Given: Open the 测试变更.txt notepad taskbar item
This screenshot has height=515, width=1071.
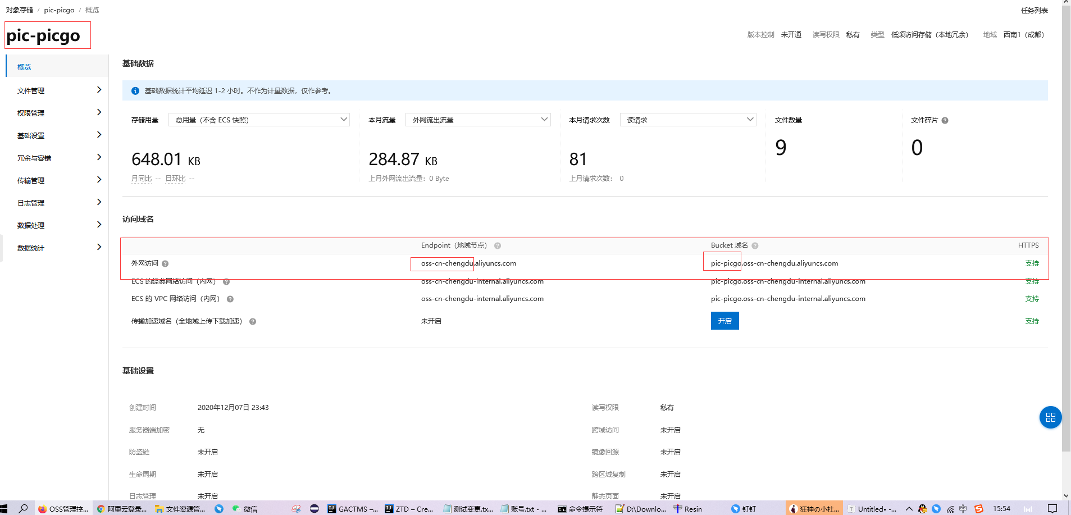Looking at the screenshot, I should [468, 509].
